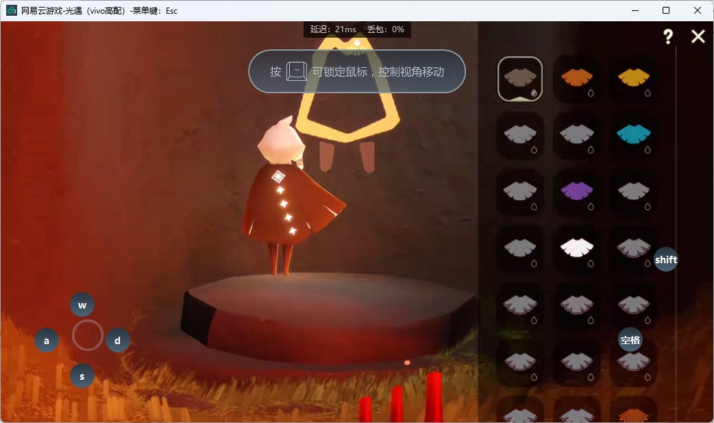The image size is (714, 423).
Task: Maximize the 网易云游戏 window
Action: pos(666,10)
